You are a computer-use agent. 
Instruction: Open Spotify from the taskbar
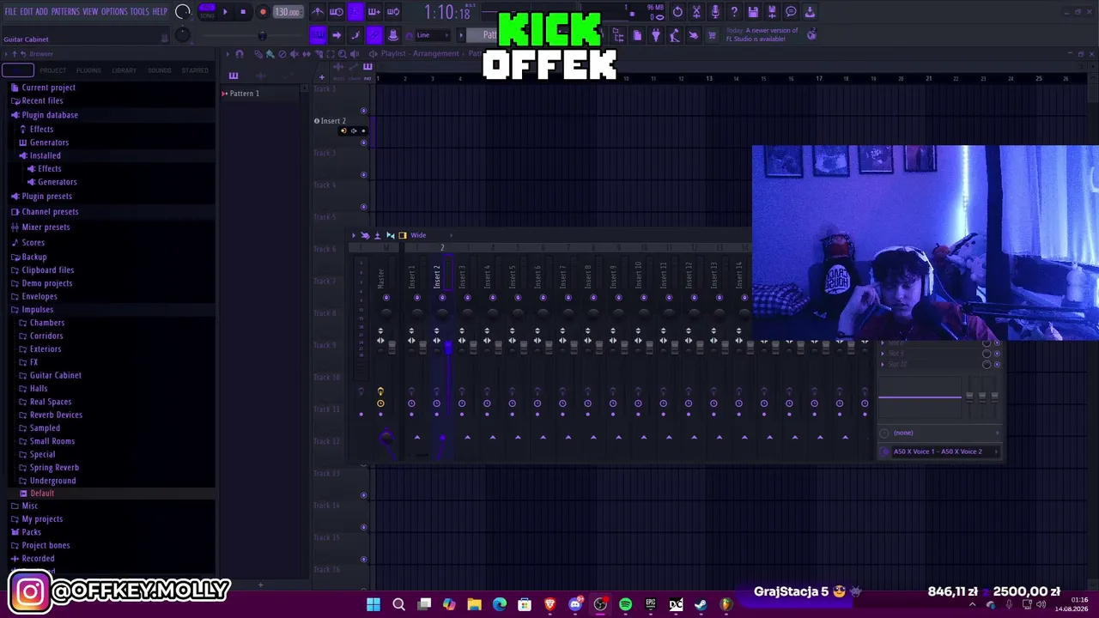coord(625,605)
